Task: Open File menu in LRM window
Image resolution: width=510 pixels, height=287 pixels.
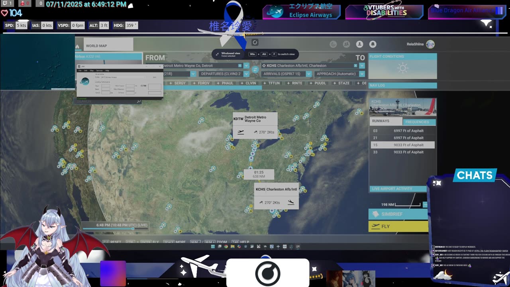Action: coord(80,71)
